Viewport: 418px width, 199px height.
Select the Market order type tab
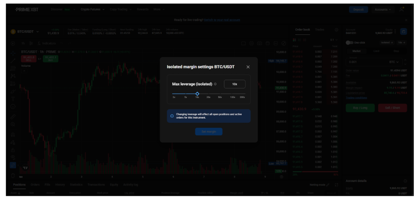pyautogui.click(x=356, y=51)
